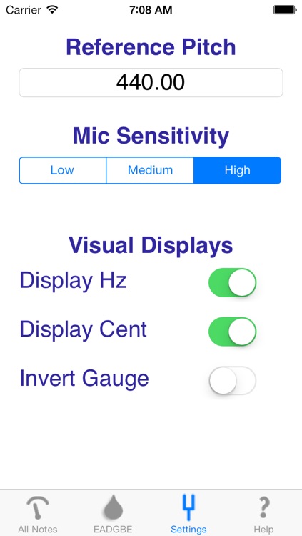302x536 pixels.
Task: Set mic sensitivity to Low
Action: point(63,170)
